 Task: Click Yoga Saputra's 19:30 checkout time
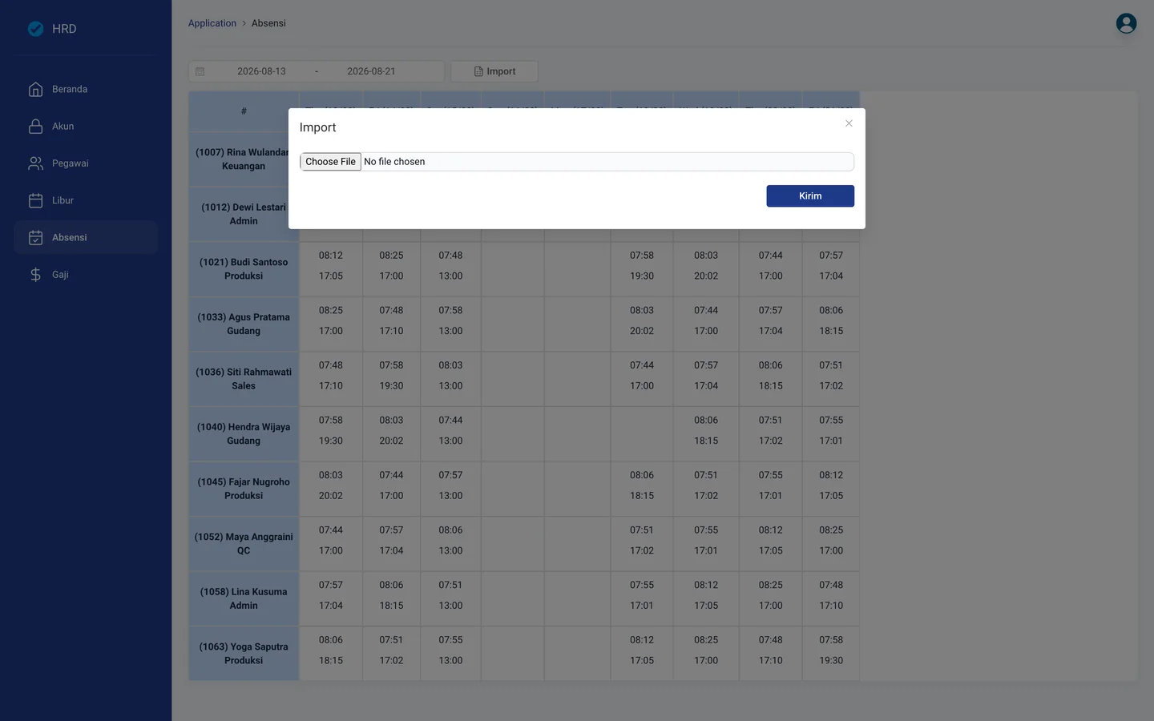tap(831, 661)
